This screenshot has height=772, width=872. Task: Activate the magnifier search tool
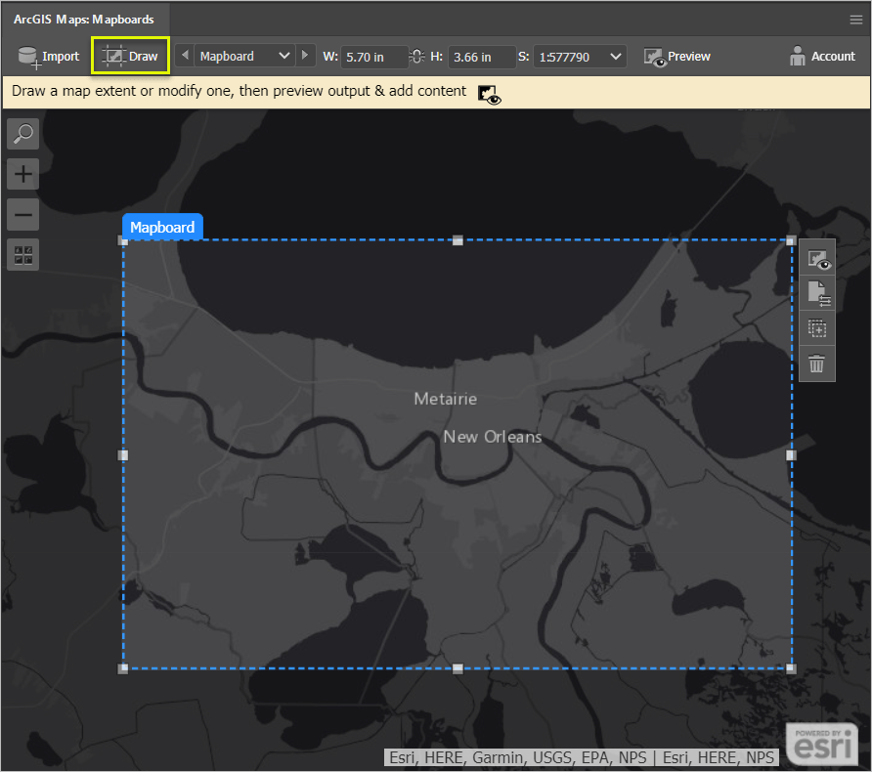click(22, 134)
